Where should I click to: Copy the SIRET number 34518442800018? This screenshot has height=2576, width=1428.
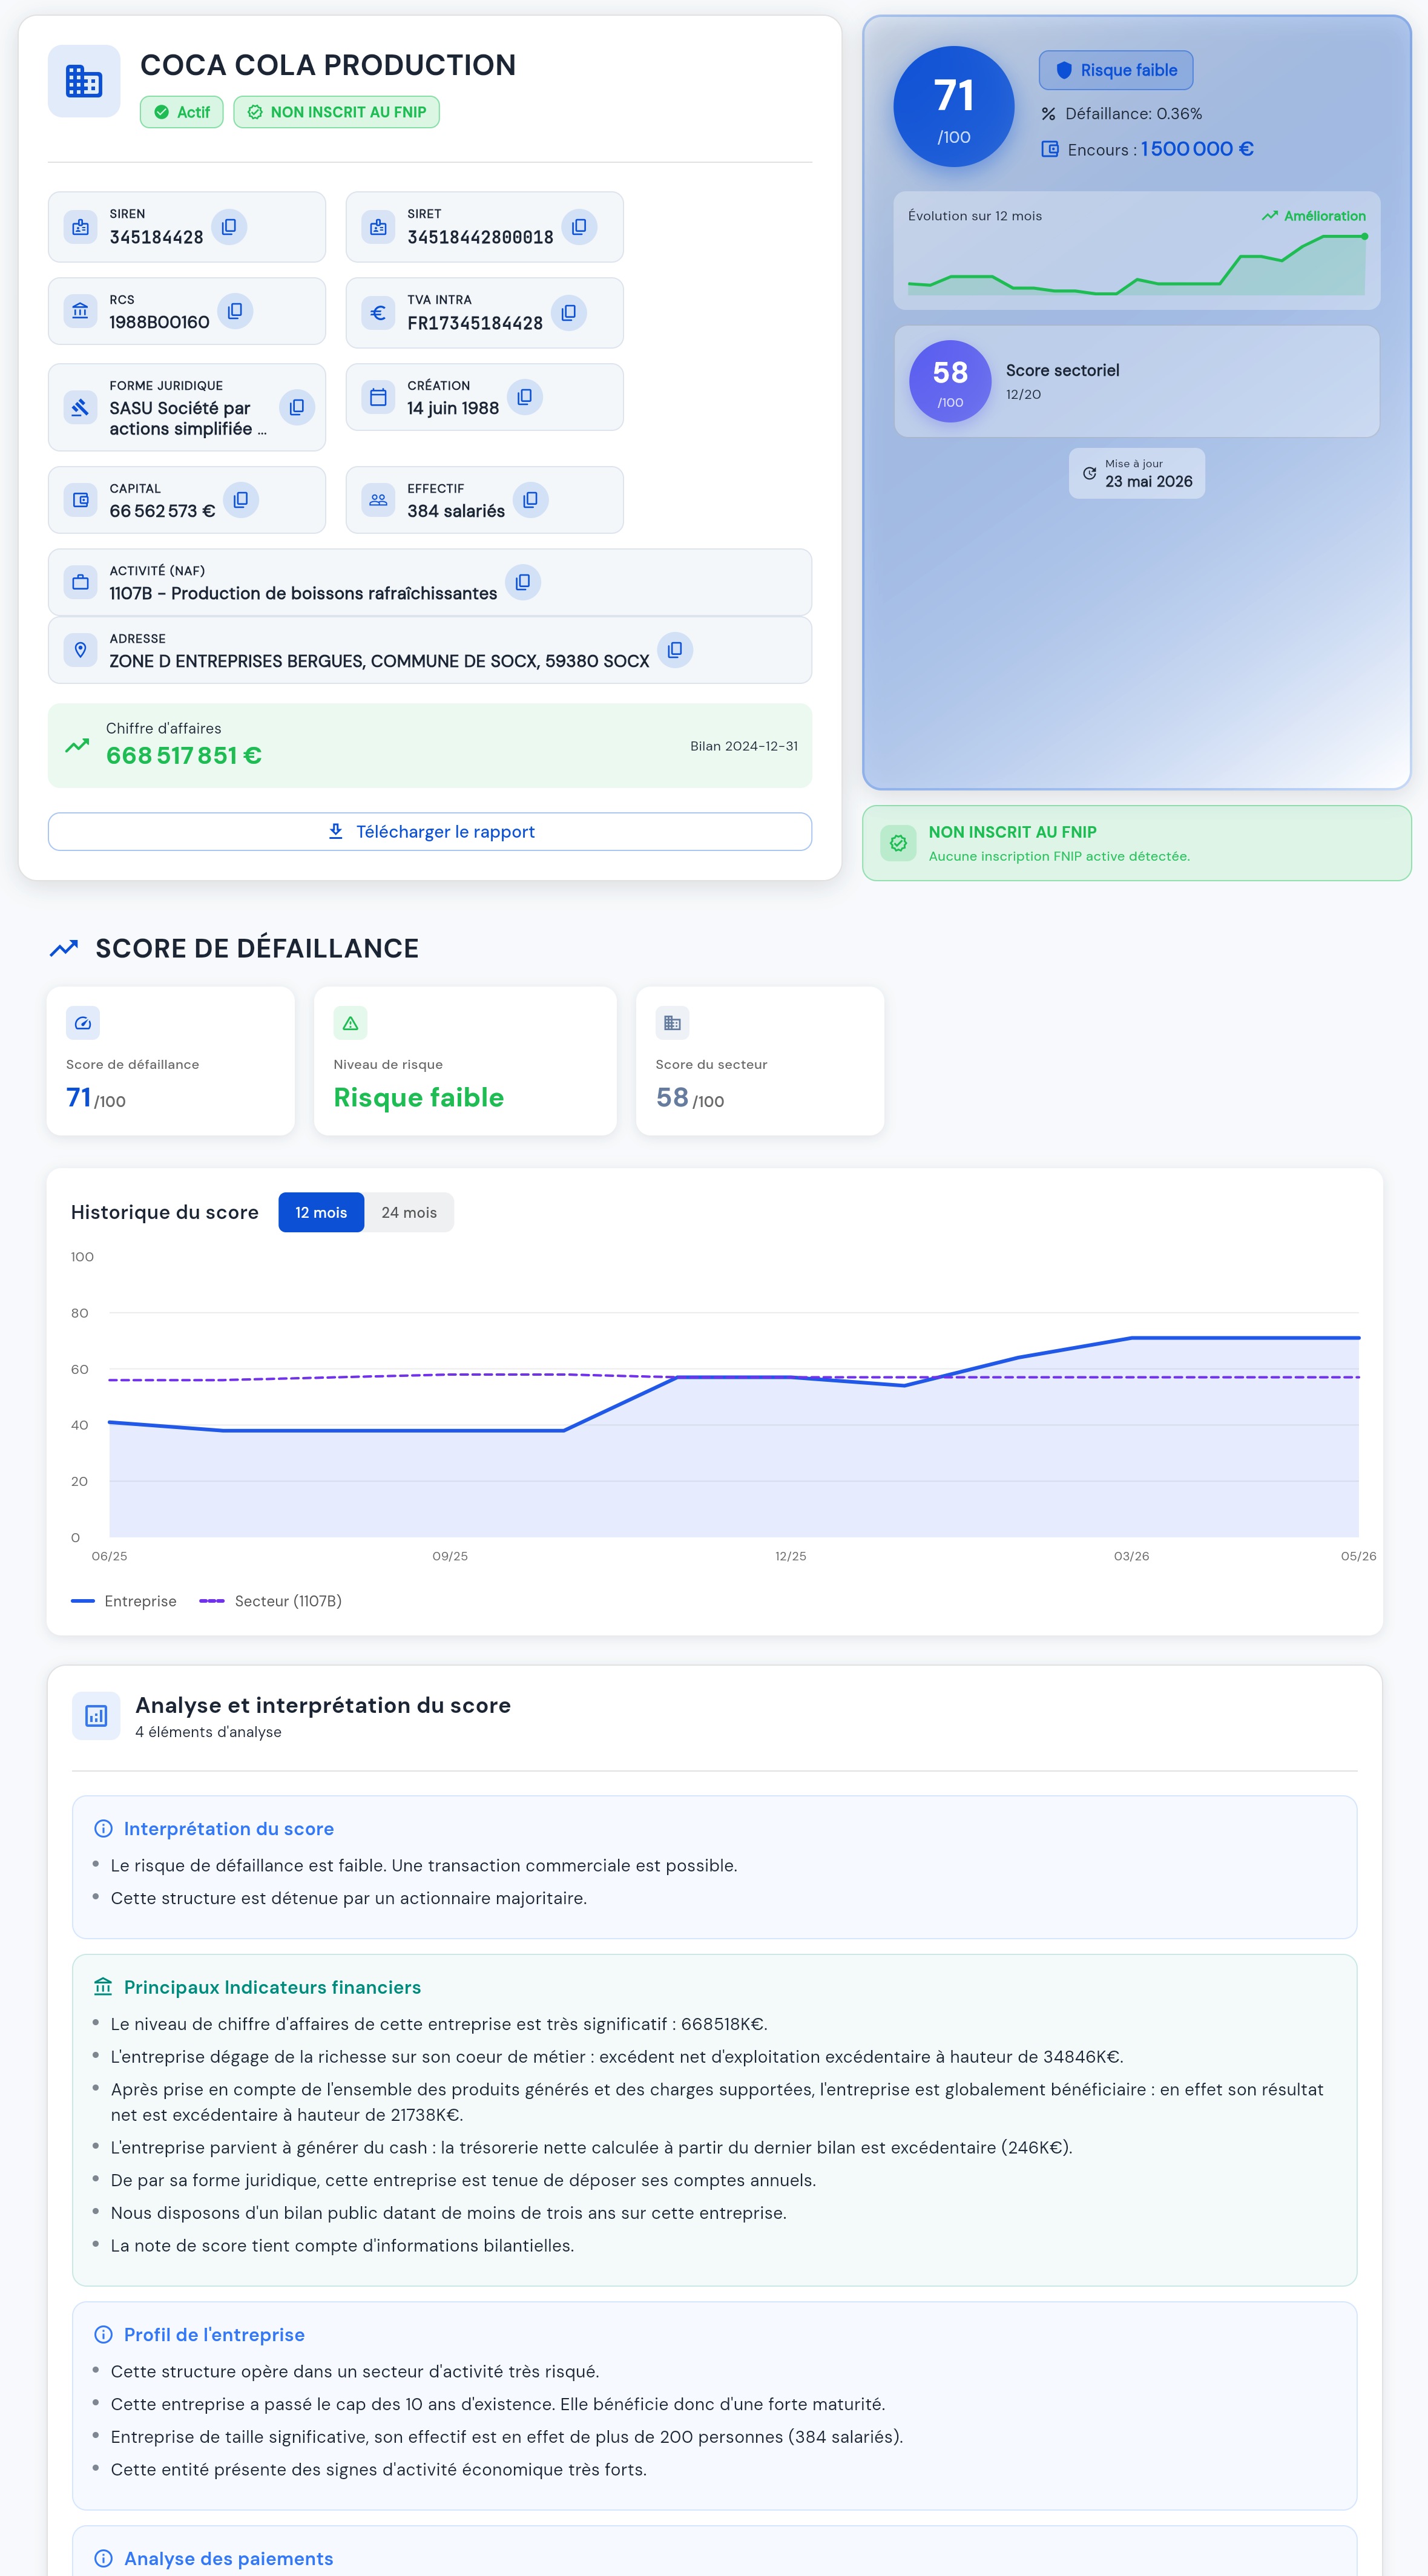click(x=579, y=227)
